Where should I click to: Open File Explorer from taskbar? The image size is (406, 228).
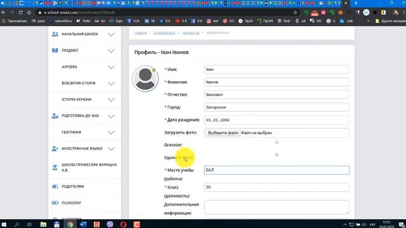43,224
